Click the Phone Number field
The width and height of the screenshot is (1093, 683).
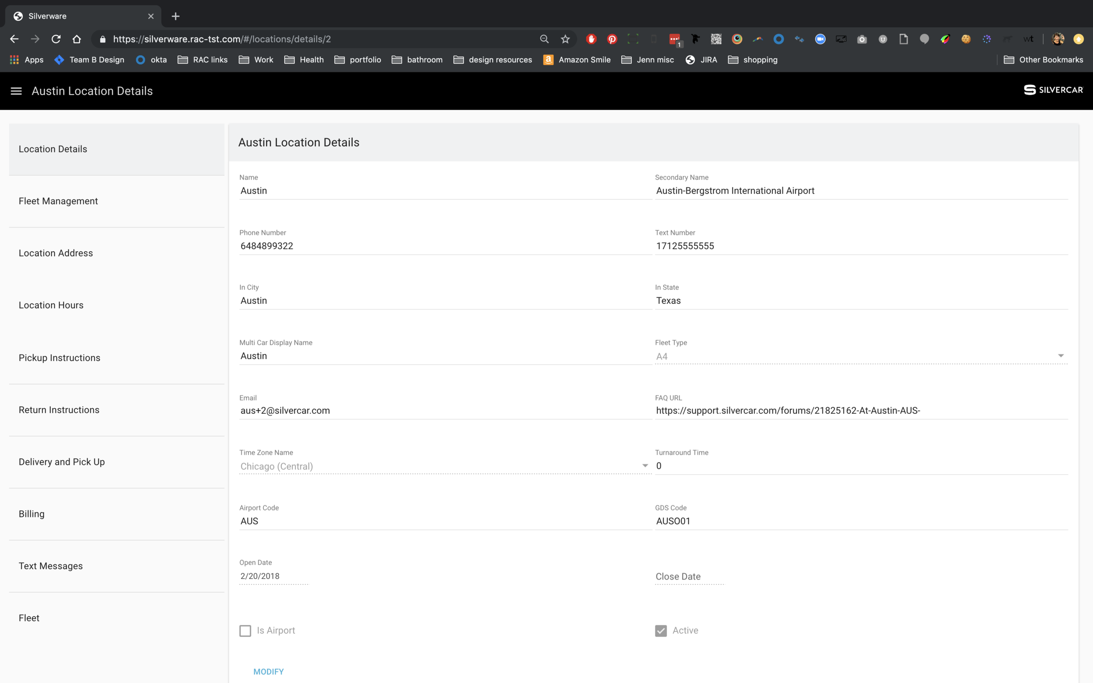tap(445, 246)
